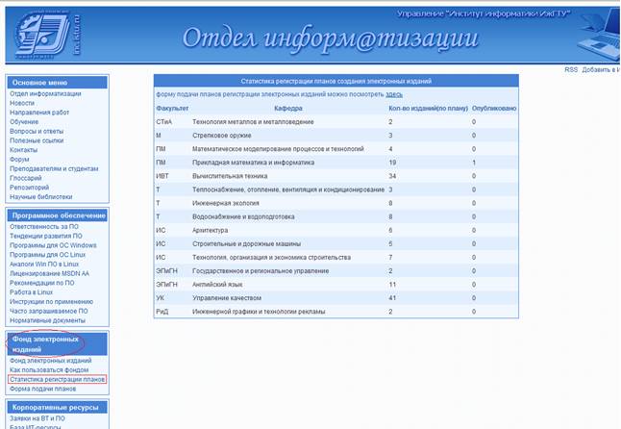The height and width of the screenshot is (429, 621).
Task: Select the 'Управление качеством' department cell
Action: 227,298
